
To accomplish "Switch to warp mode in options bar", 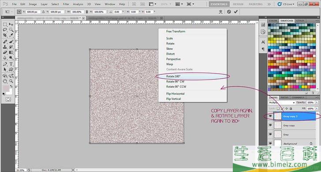I will coord(220,11).
